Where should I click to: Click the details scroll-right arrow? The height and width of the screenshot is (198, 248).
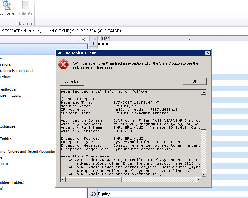[x=199, y=179]
